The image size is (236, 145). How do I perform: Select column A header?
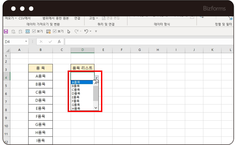19,50
